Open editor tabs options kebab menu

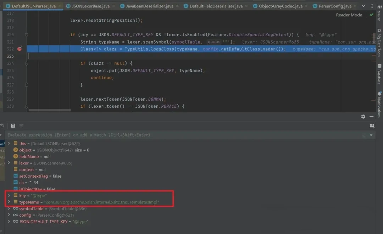point(372,6)
